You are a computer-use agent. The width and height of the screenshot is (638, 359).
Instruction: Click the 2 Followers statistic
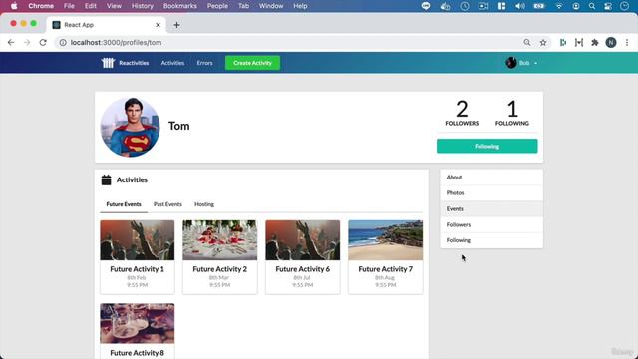pos(462,113)
